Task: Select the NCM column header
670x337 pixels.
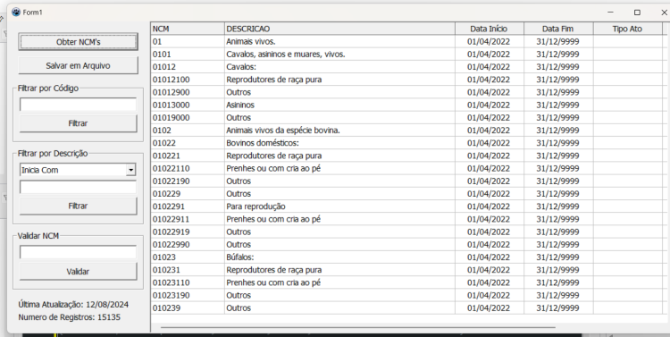Action: coord(188,29)
